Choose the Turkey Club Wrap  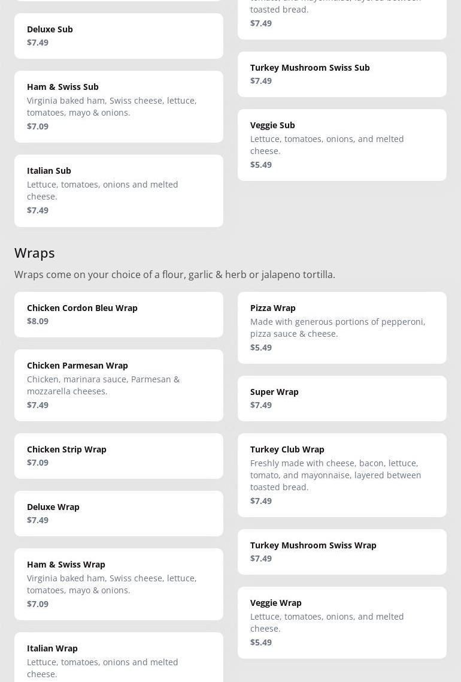tap(342, 475)
